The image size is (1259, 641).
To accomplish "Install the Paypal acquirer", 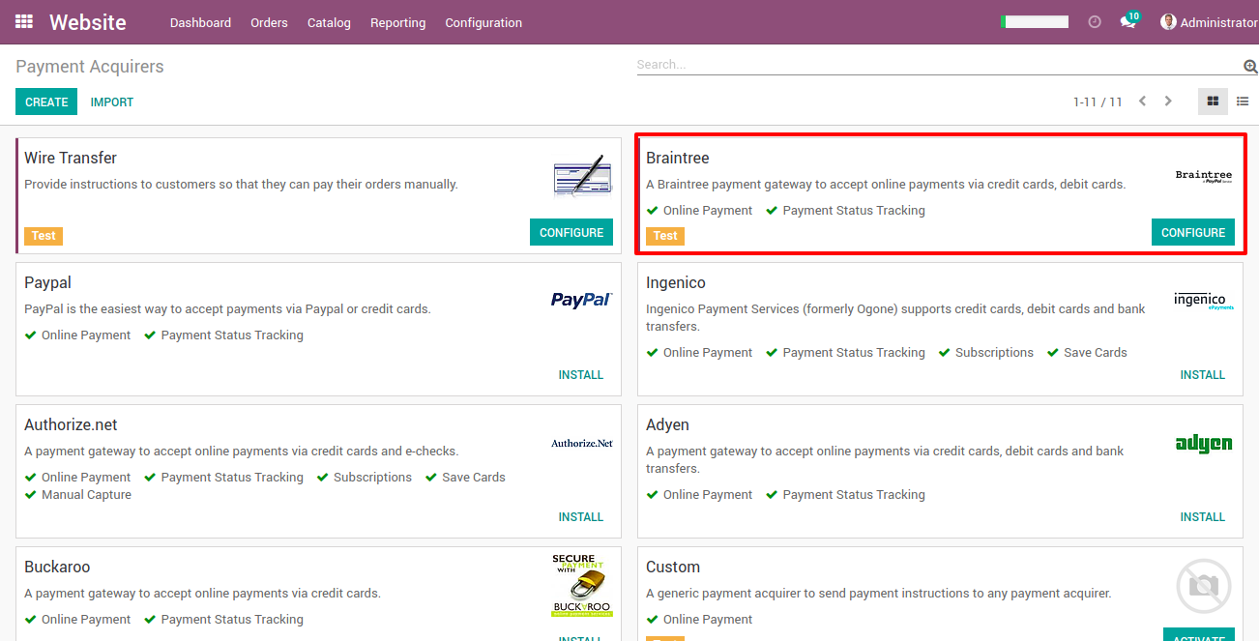I will tap(581, 374).
